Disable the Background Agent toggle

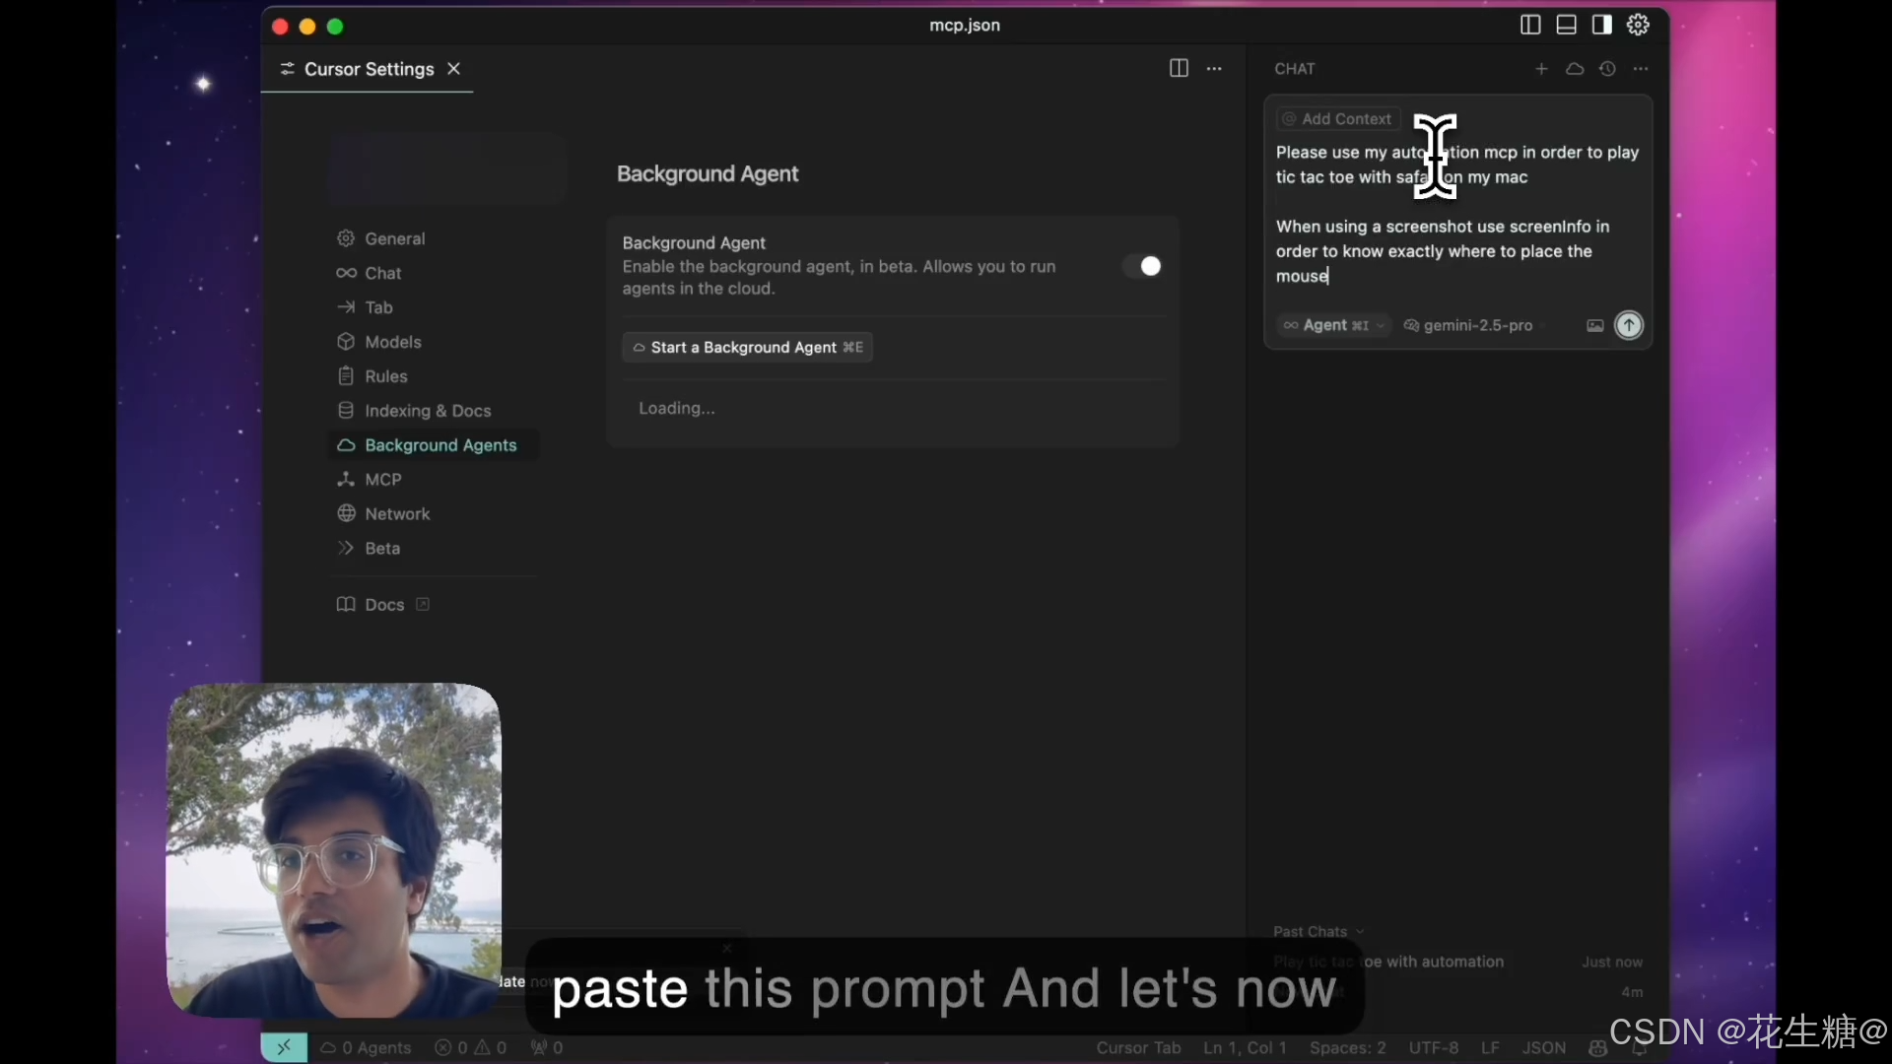(1143, 266)
